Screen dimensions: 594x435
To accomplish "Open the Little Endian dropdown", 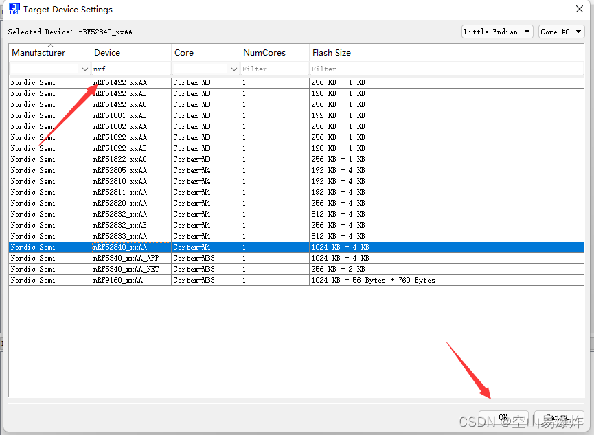I will coord(497,32).
